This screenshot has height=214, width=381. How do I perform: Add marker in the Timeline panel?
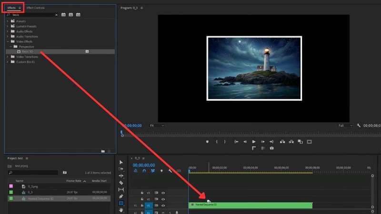tap(161, 171)
